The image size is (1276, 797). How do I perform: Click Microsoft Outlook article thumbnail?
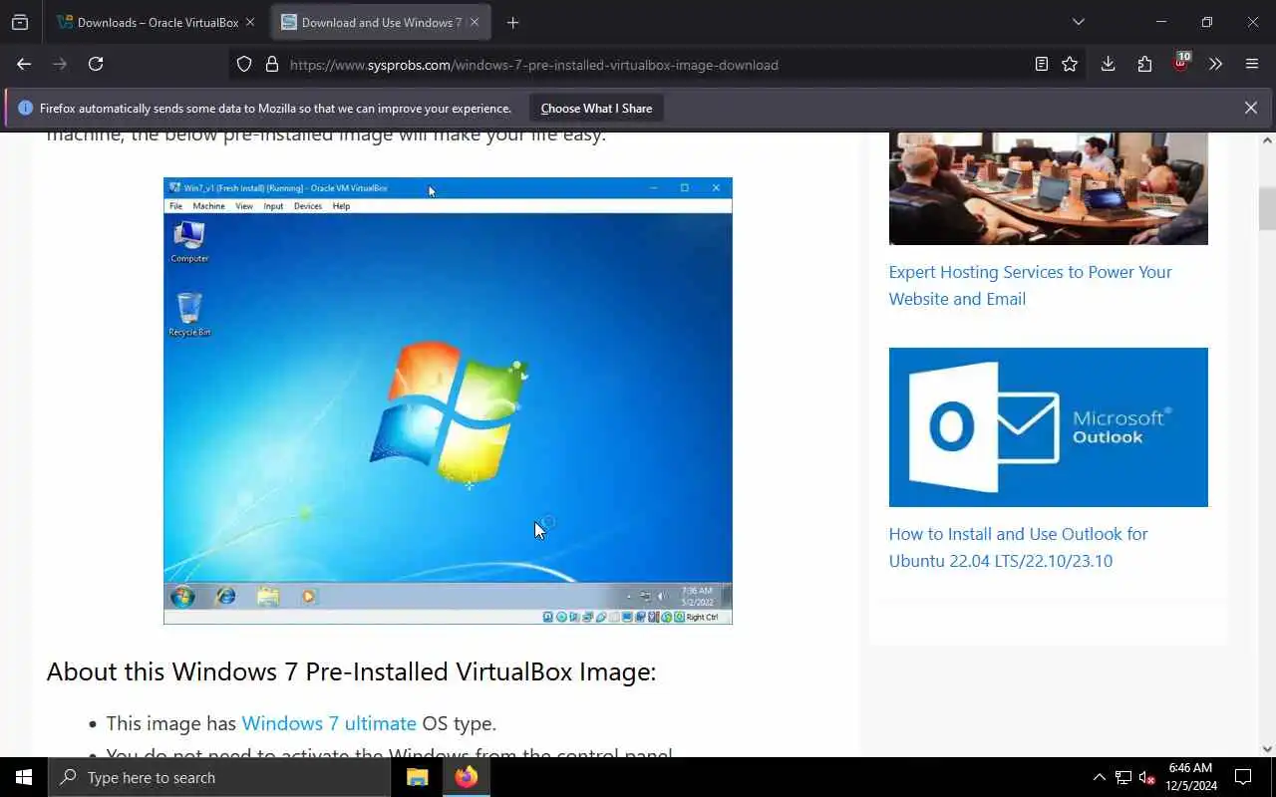(1048, 427)
